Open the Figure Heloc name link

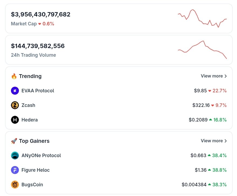point(36,170)
